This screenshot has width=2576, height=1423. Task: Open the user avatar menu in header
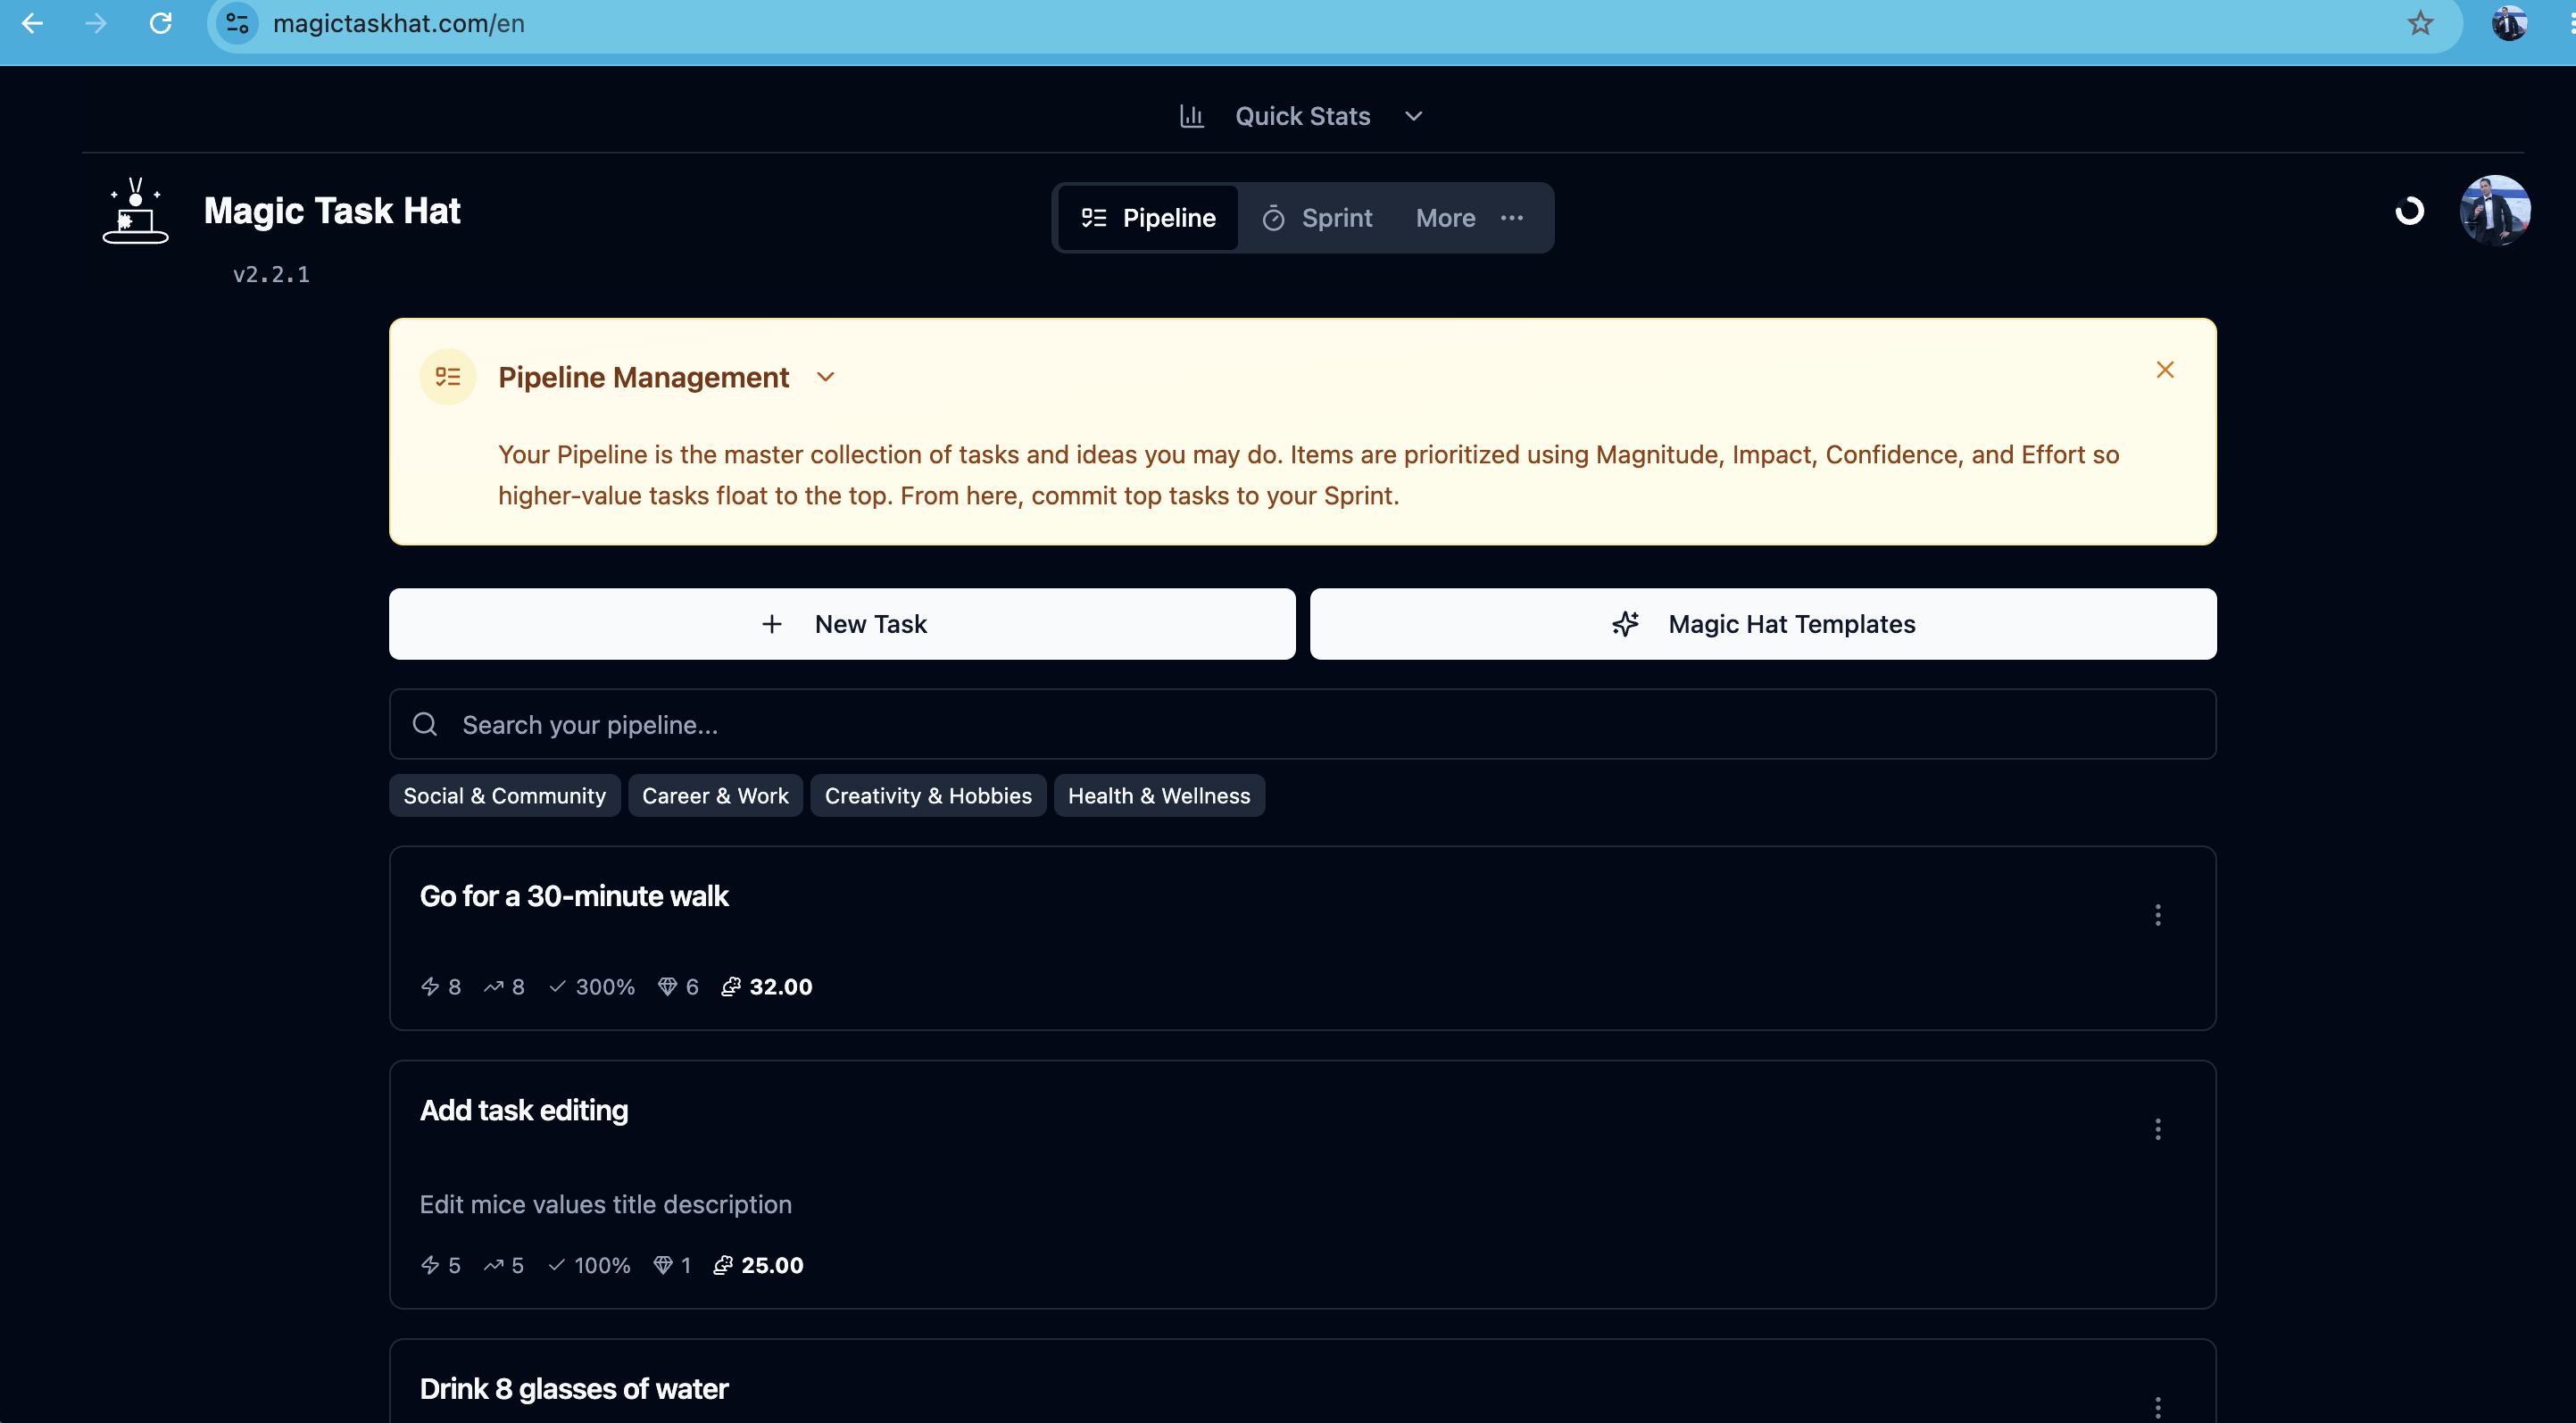(x=2495, y=211)
